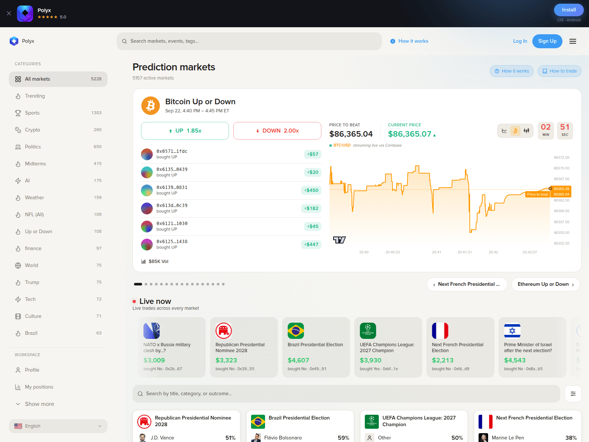
Task: Open Up or Down category
Action: point(58,232)
